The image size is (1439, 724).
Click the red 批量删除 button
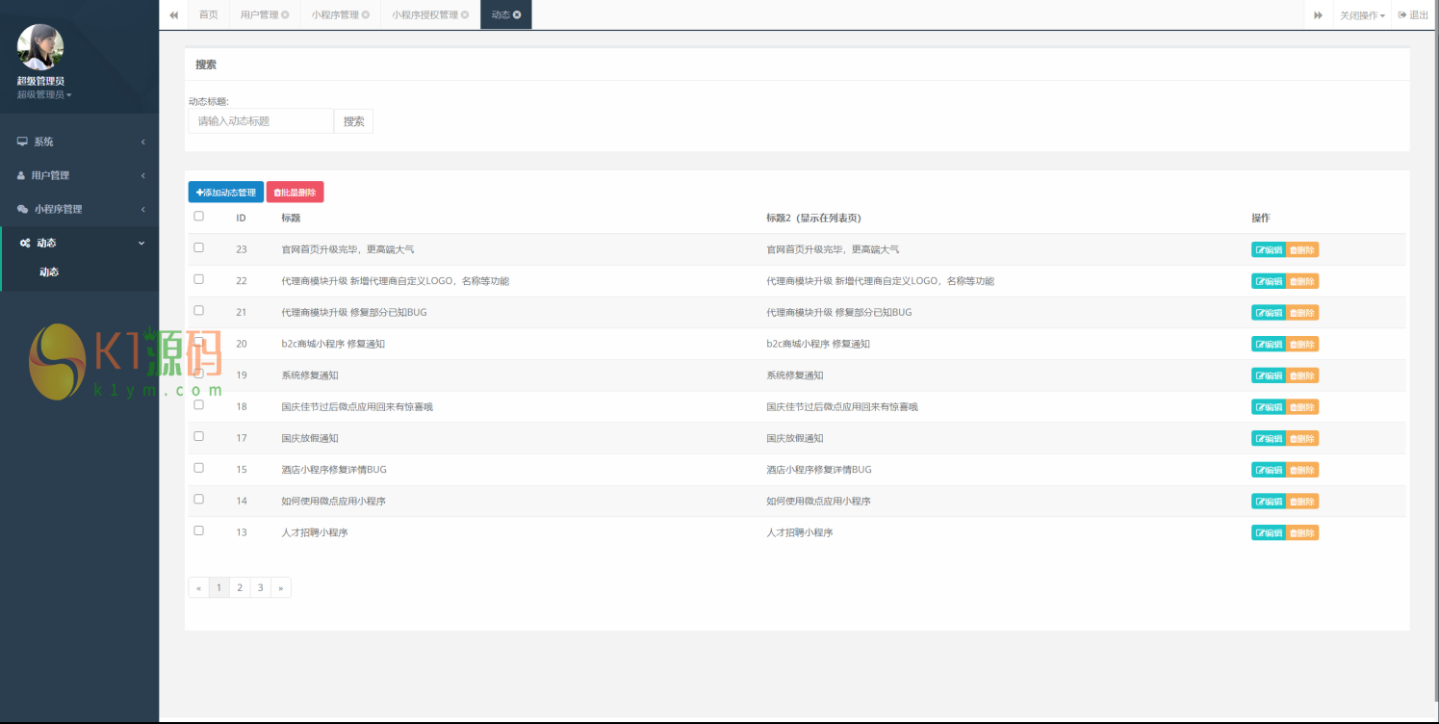point(296,193)
